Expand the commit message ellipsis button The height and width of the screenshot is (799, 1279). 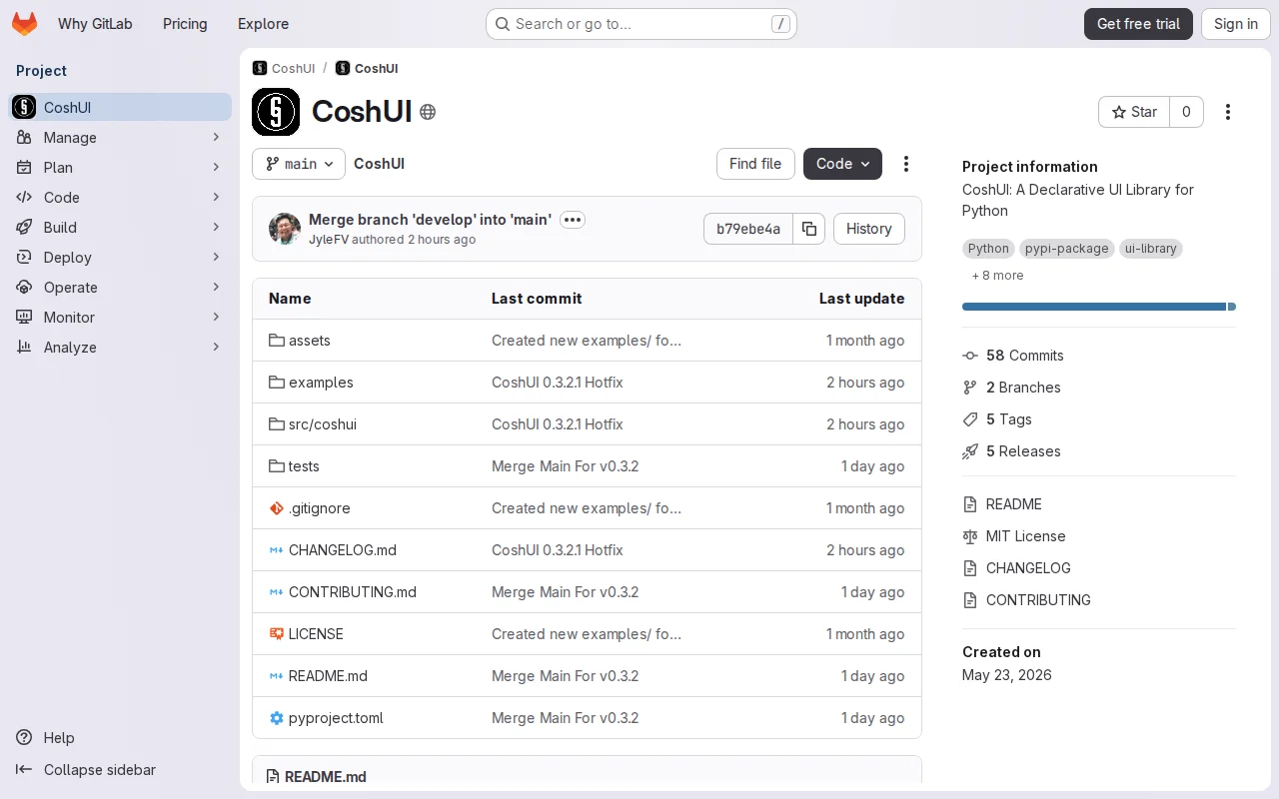[573, 220]
